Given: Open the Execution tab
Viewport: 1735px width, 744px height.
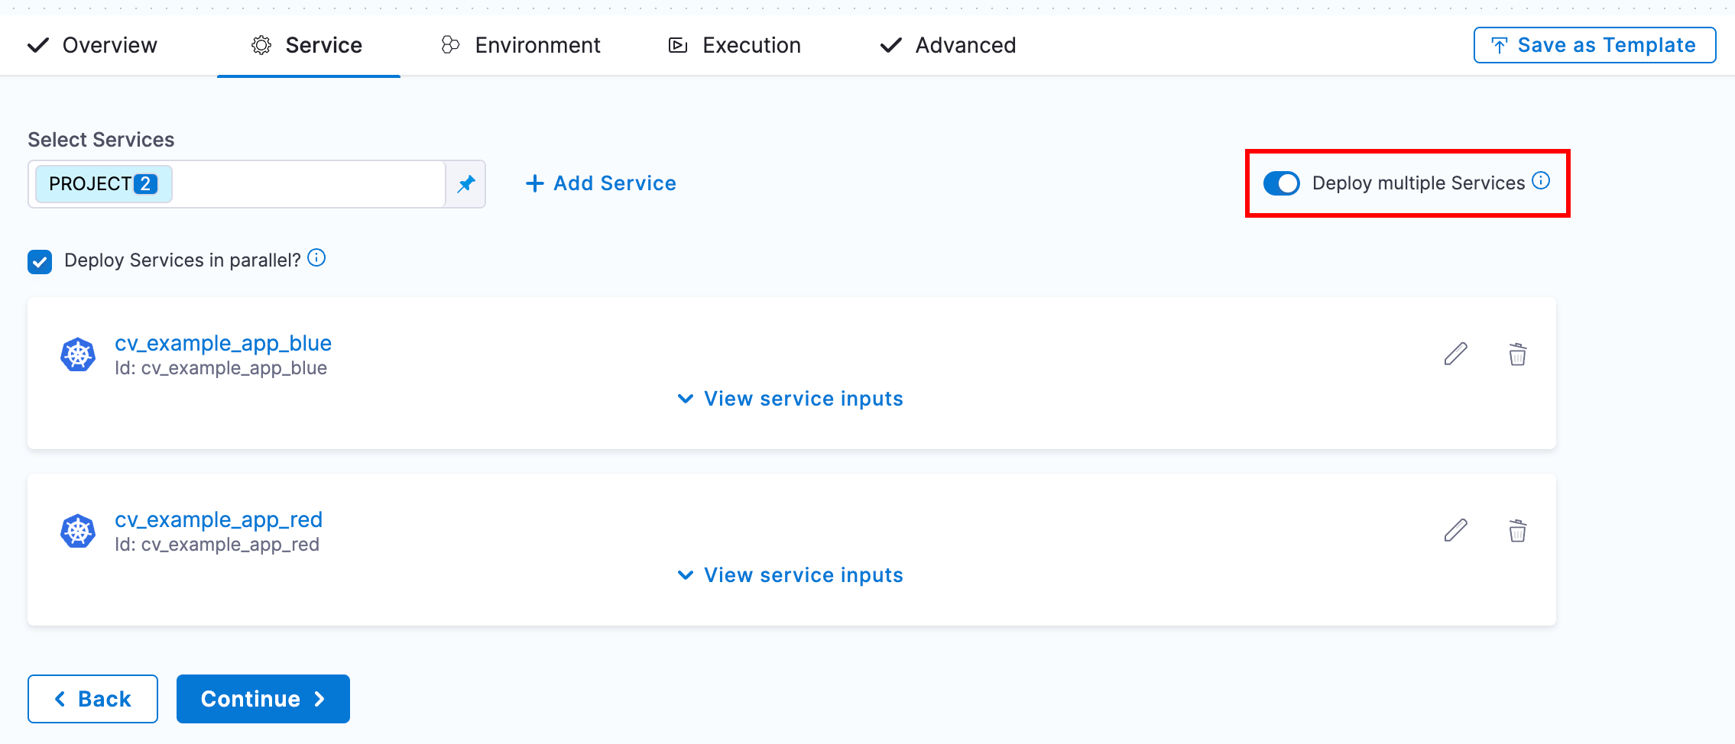Looking at the screenshot, I should click(x=735, y=46).
